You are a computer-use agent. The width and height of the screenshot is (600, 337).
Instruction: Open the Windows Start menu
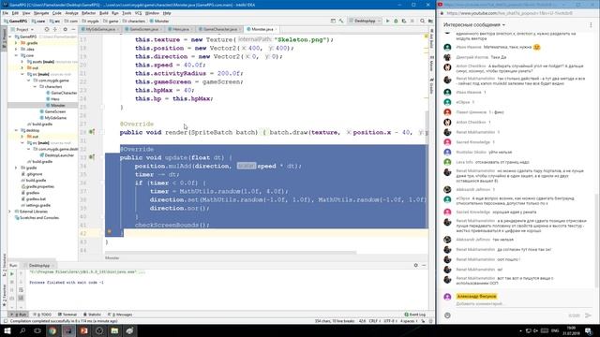coord(7,330)
